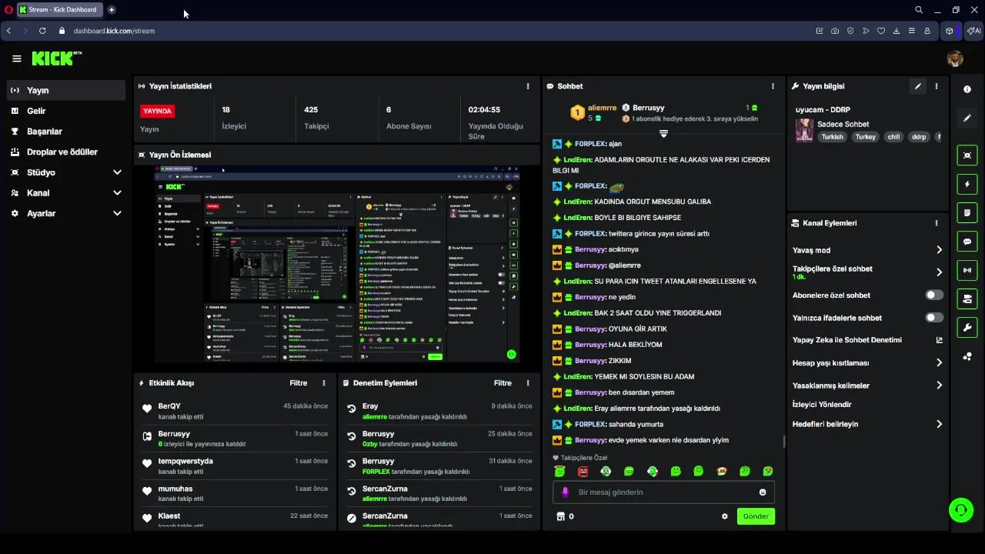Screen dimensions: 985x554
Task: Open Hesap yaşı kısıtlaması chevron
Action: point(939,362)
